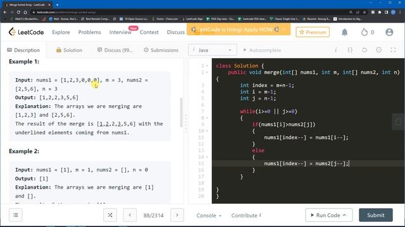Viewport: 405px width, 227px height.
Task: Open the notifications bell
Action: (x=344, y=32)
